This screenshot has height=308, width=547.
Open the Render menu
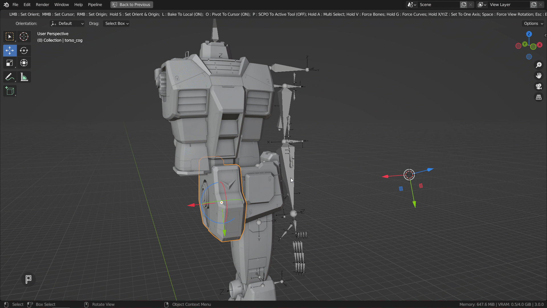42,4
